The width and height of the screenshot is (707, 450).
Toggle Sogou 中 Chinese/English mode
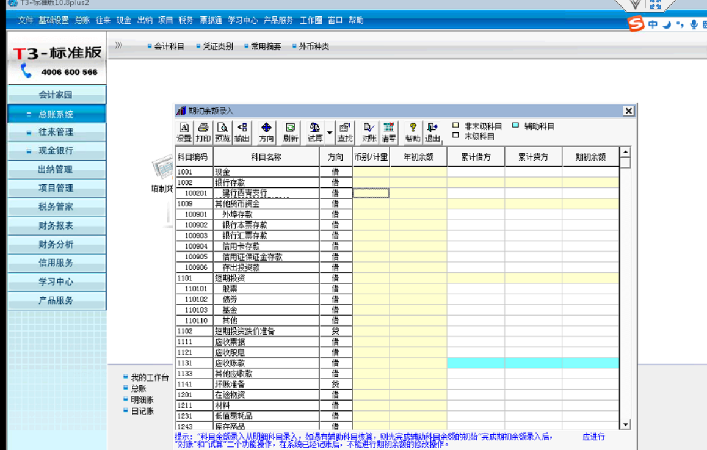pos(653,24)
